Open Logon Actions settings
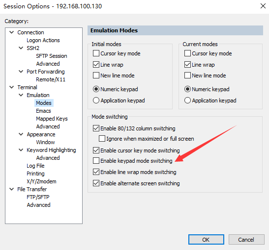 pos(43,40)
